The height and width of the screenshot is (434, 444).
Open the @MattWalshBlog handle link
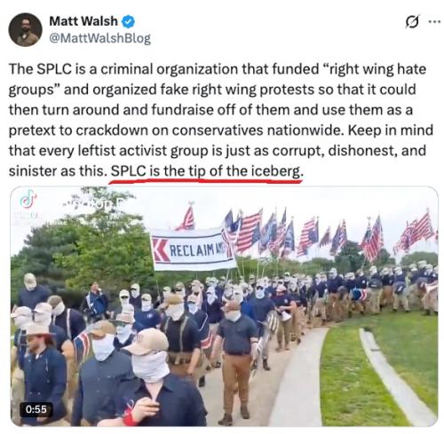100,38
